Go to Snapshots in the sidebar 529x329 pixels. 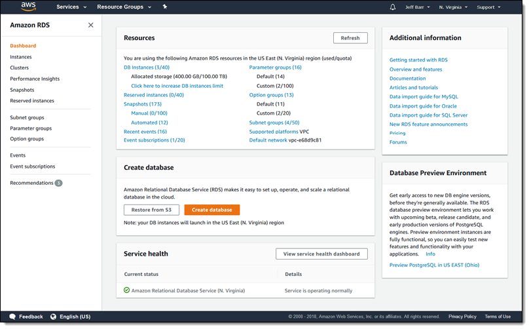(x=22, y=90)
